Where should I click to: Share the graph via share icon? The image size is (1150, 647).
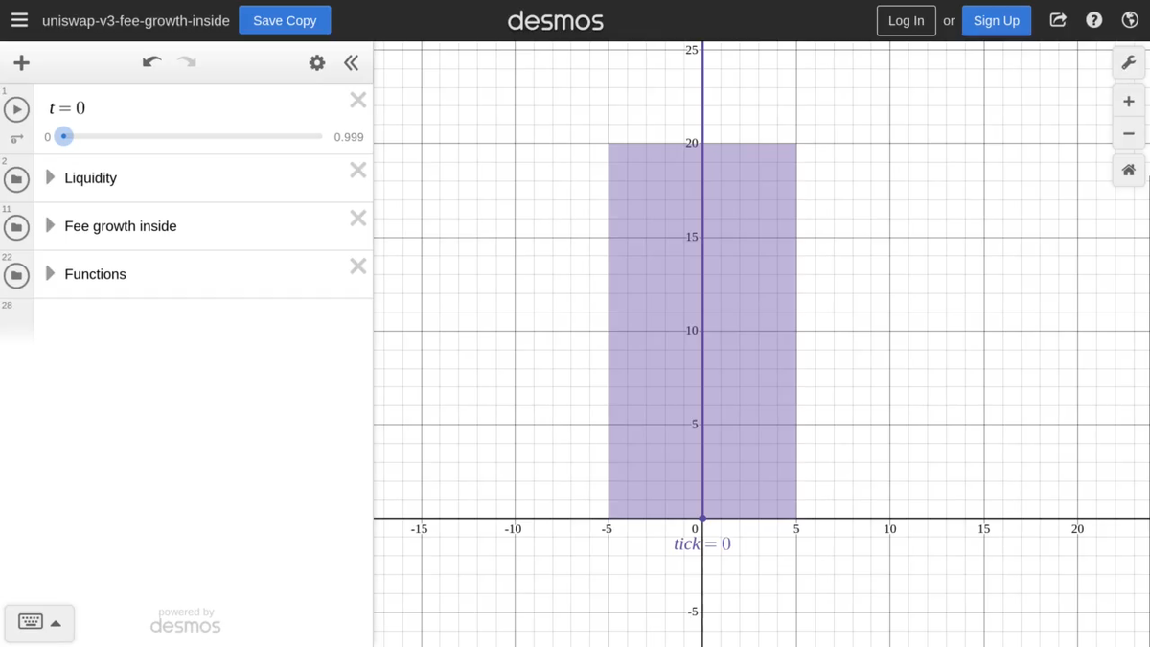(x=1058, y=20)
